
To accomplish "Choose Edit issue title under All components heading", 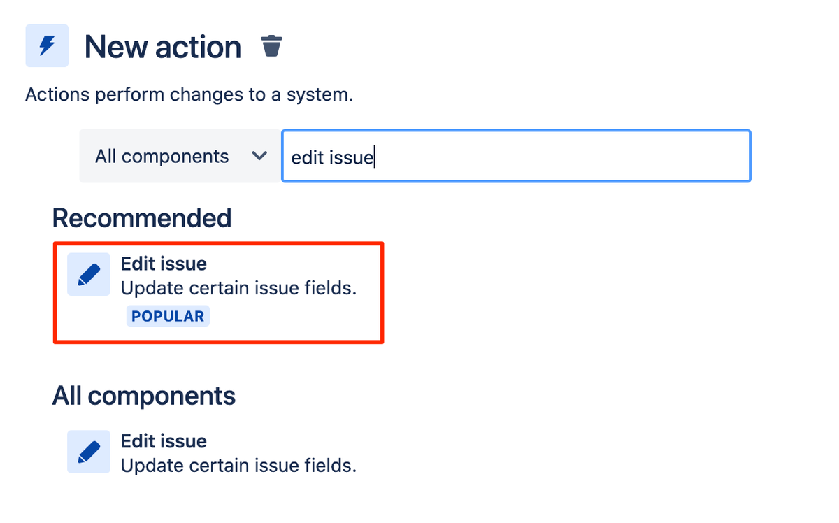I will tap(164, 442).
